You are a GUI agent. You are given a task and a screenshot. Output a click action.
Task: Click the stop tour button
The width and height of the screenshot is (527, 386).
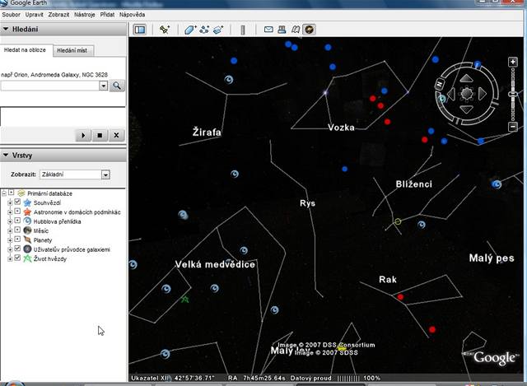tap(100, 135)
